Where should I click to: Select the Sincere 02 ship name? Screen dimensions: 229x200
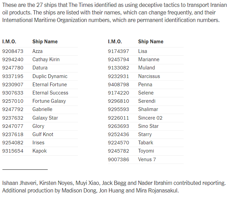[x=150, y=118]
